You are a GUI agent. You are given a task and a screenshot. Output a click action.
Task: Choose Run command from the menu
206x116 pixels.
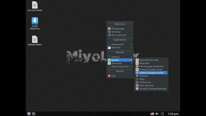[x=120, y=35]
